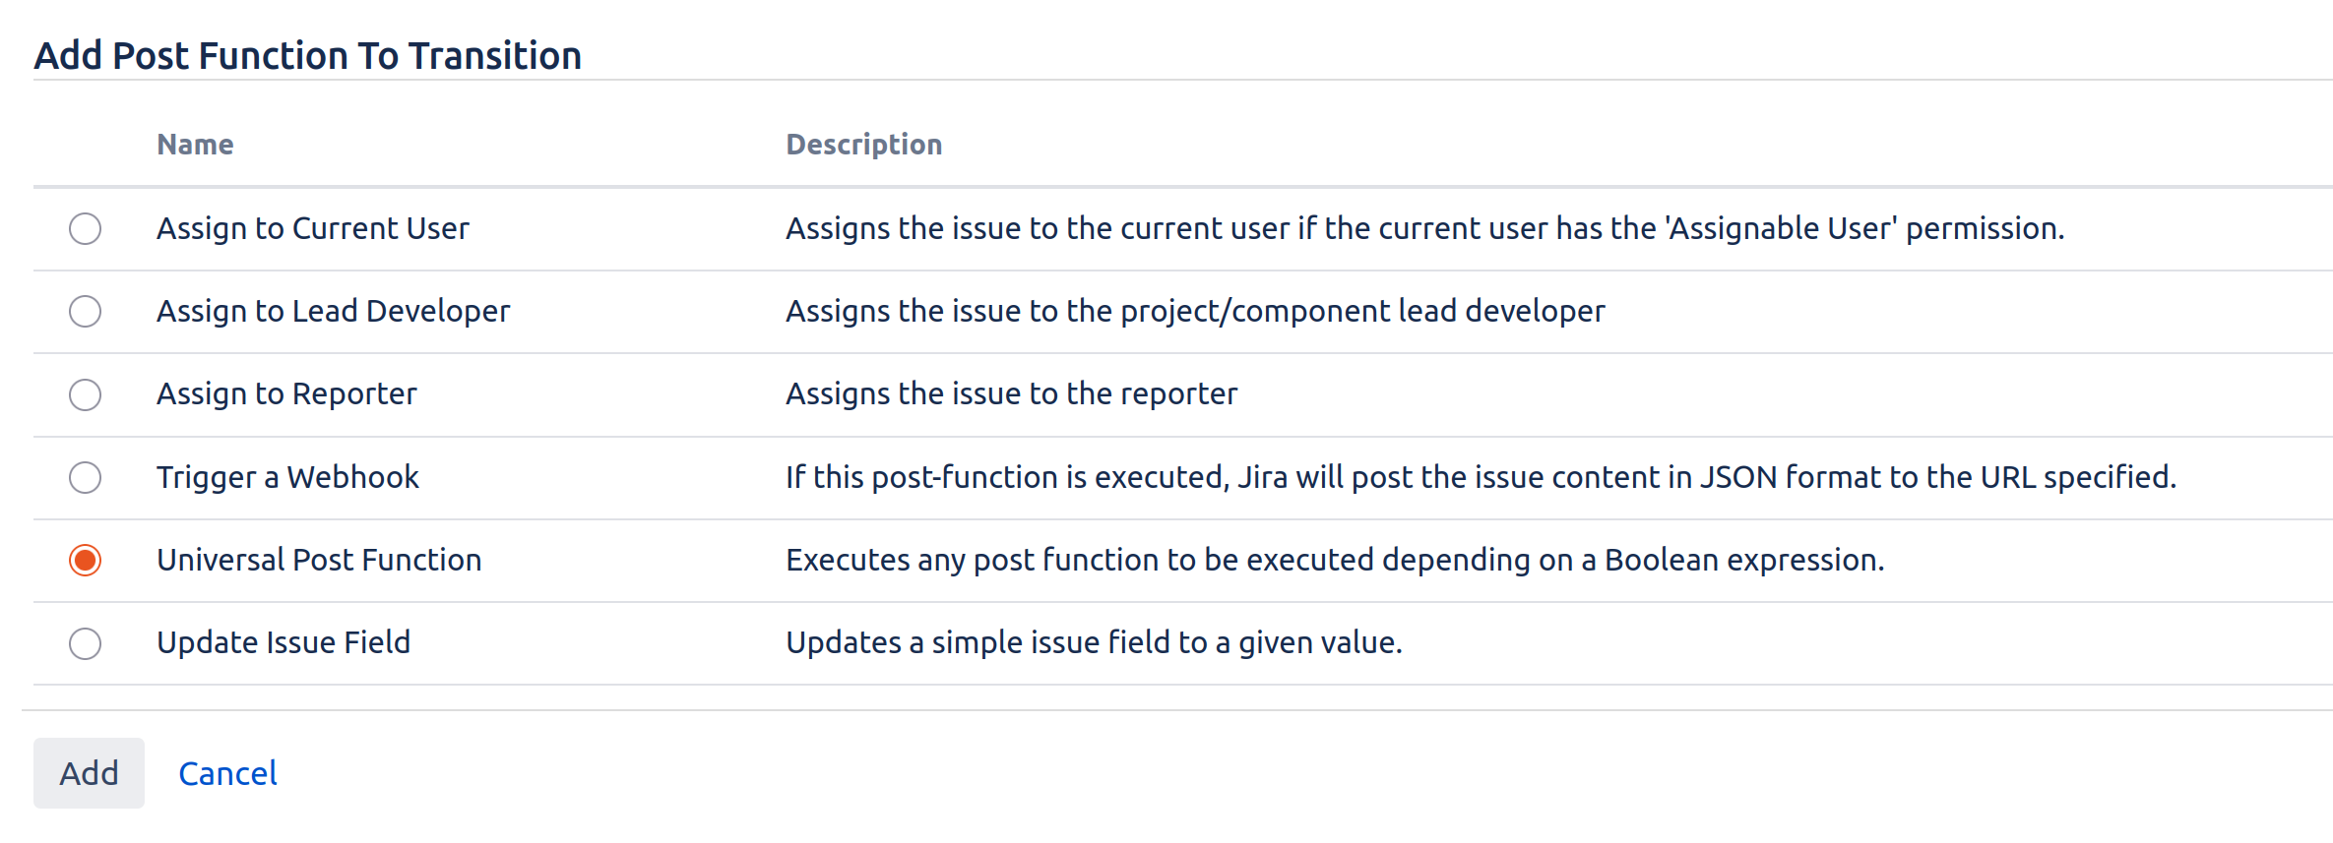Click the reporter assignment description text
This screenshot has height=843, width=2333.
pos(1011,394)
